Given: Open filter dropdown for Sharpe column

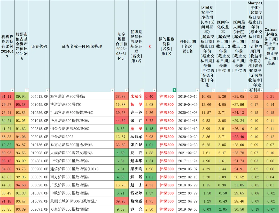Looking at the screenshot, I should pyautogui.click(x=261, y=90).
